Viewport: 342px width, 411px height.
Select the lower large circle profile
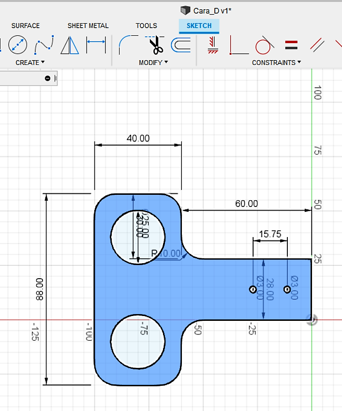(x=138, y=342)
